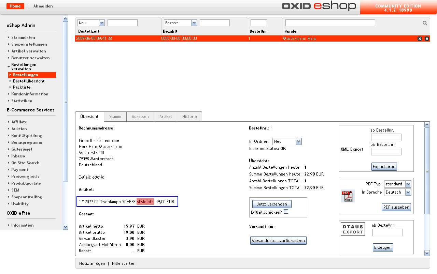Open the Packliste sidebar item

[x=22, y=87]
